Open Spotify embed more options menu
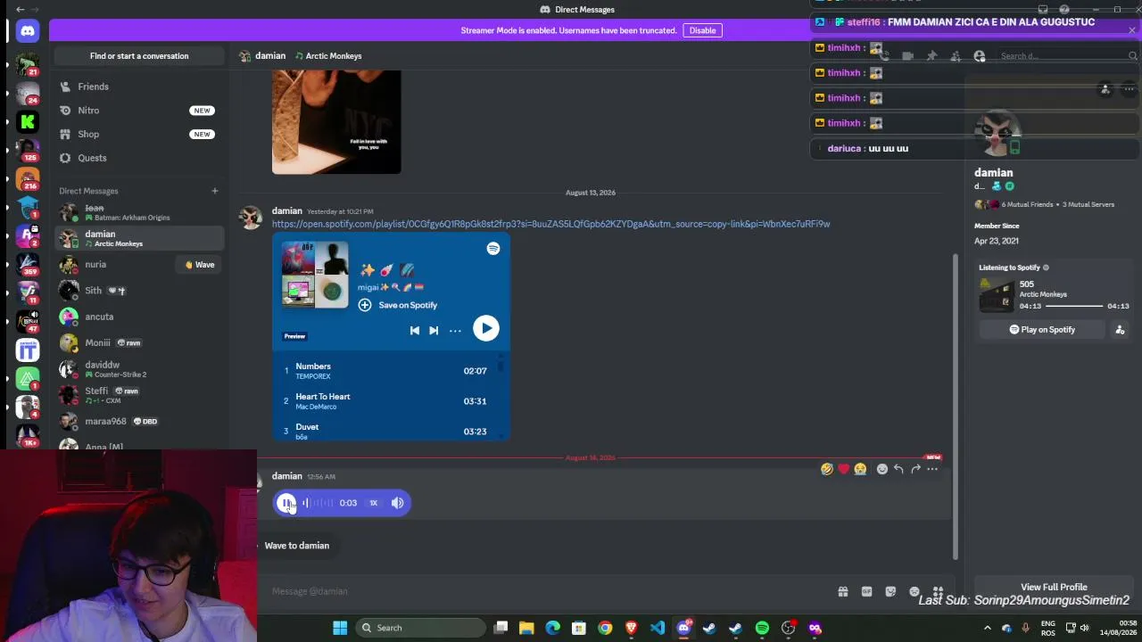The image size is (1142, 642). pos(455,331)
